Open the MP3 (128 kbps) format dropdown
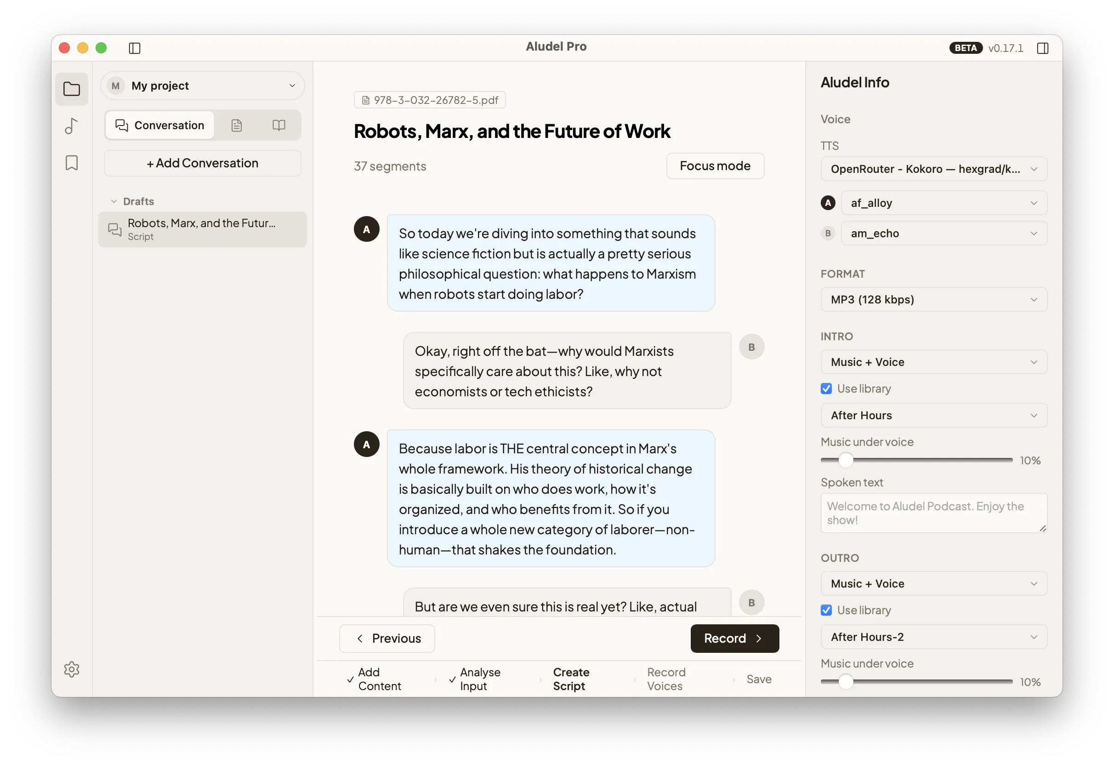Screen dimensions: 1114x765 933,299
